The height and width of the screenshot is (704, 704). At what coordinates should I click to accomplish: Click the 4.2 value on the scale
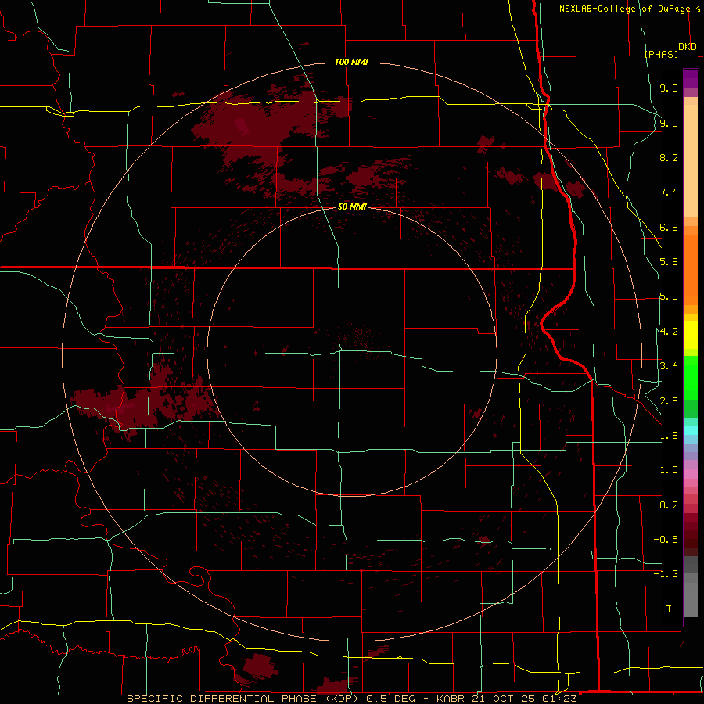669,332
